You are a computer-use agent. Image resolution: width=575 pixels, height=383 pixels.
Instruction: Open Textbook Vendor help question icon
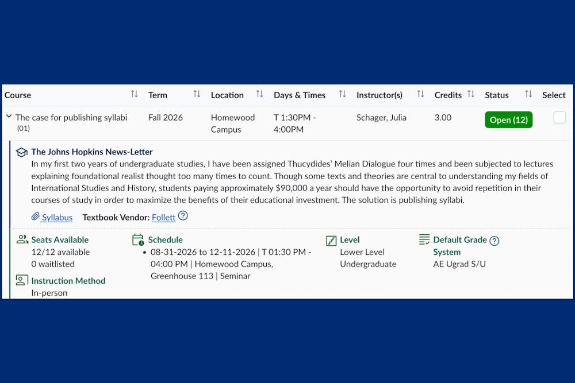pyautogui.click(x=183, y=216)
